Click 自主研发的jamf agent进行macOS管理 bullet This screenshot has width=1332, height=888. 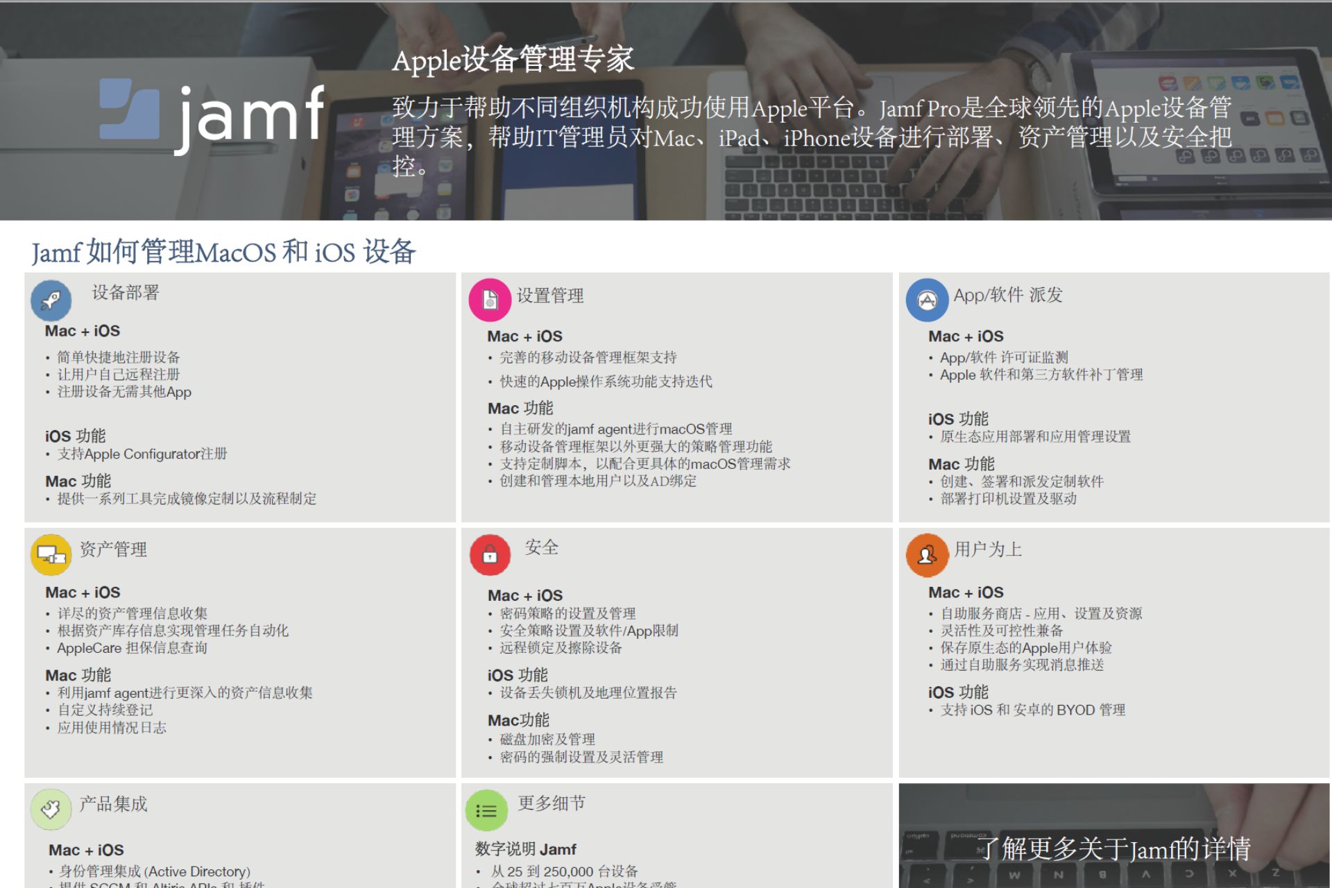[x=616, y=429]
